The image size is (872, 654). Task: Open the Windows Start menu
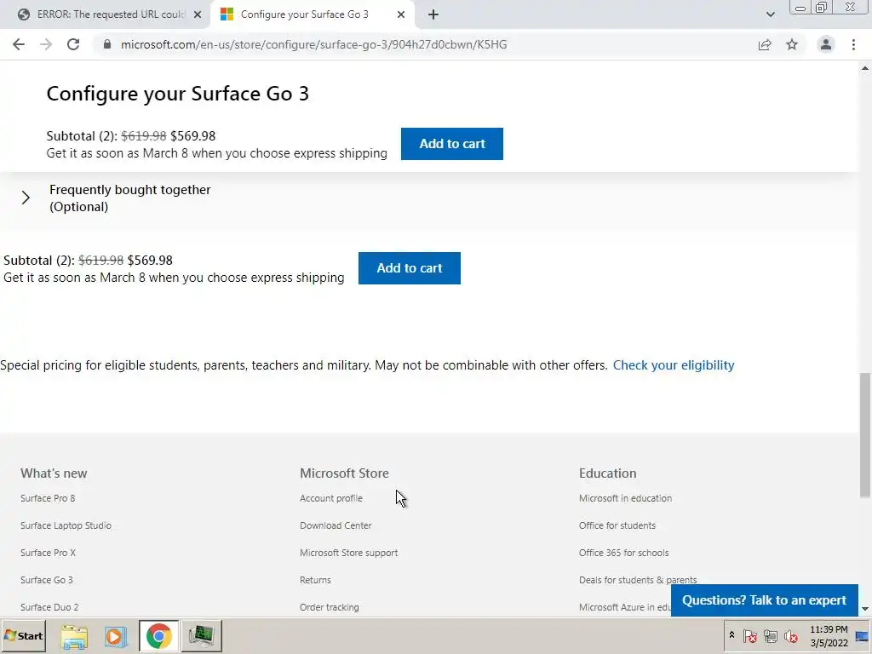(x=23, y=635)
